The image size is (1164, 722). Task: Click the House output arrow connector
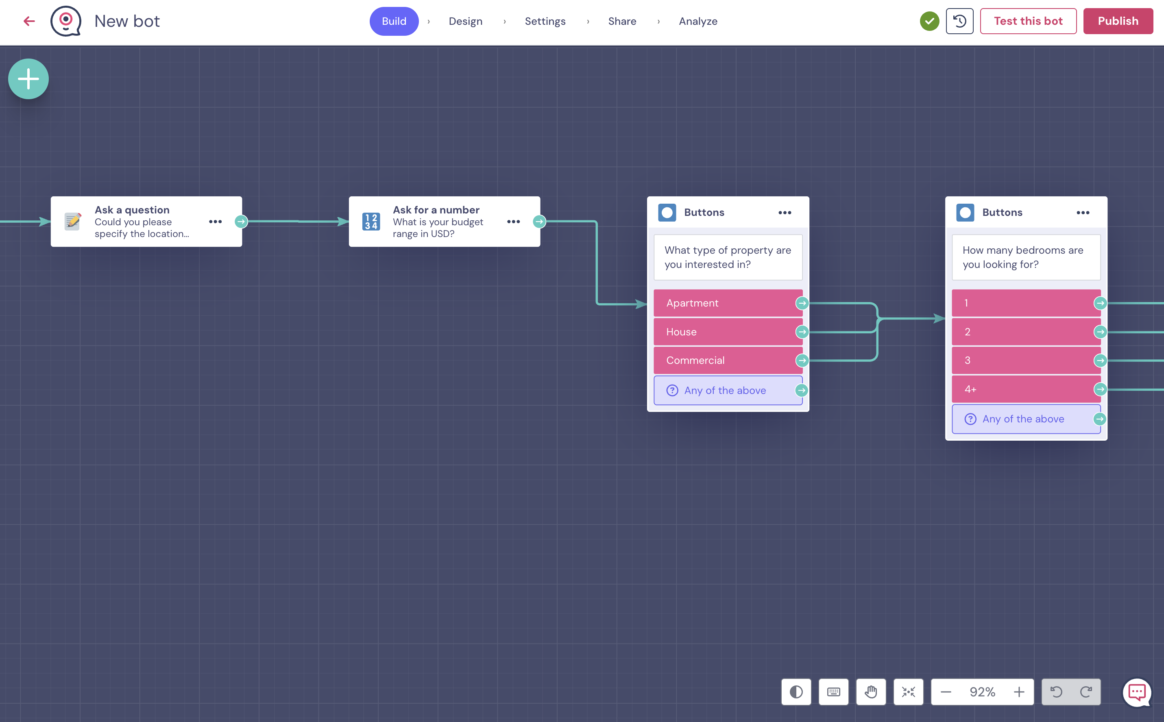tap(802, 332)
